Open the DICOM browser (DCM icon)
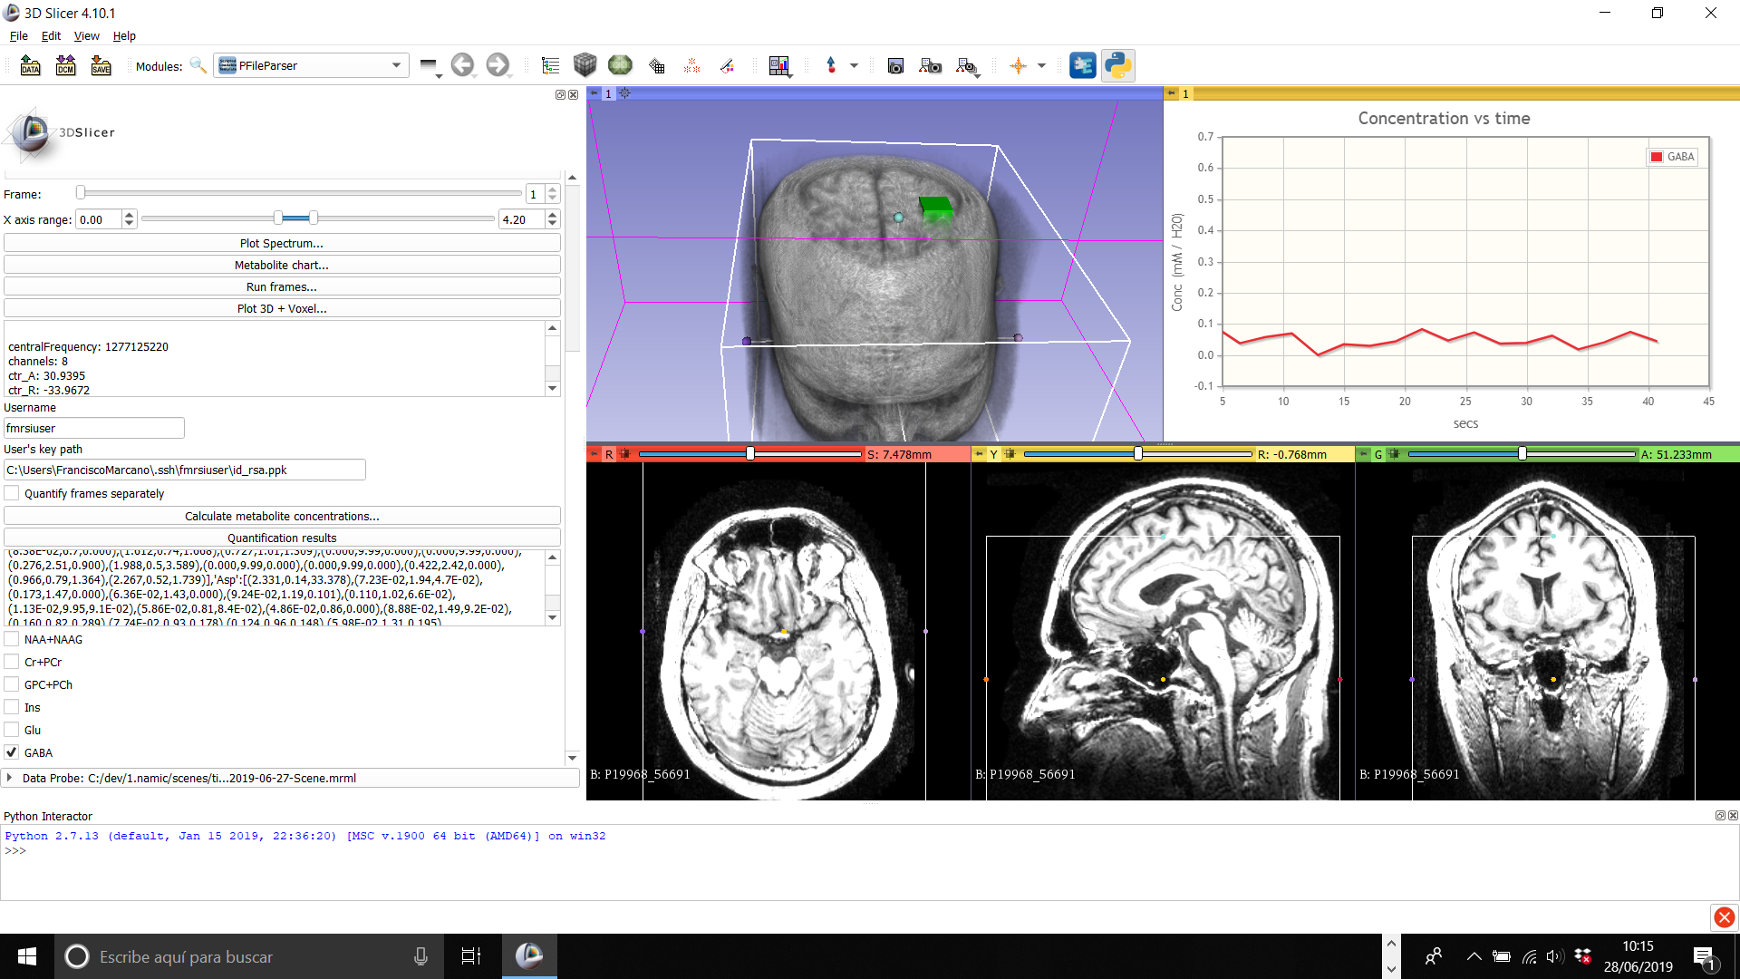 [x=65, y=65]
